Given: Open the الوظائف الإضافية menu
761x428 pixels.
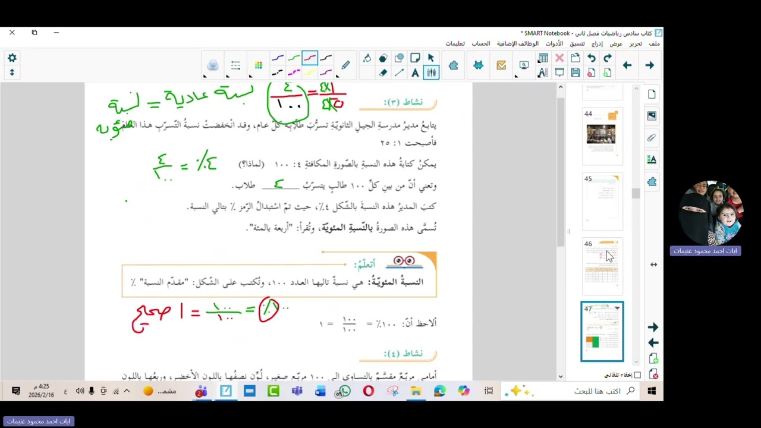Looking at the screenshot, I should click(518, 43).
